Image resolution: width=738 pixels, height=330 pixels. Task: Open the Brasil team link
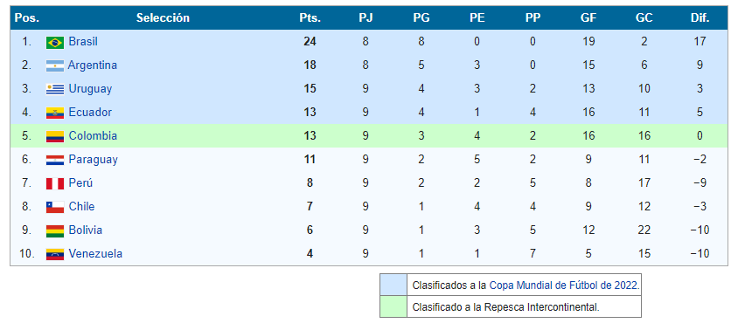click(x=83, y=41)
